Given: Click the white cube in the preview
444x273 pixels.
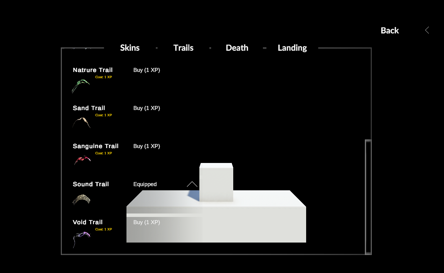Looking at the screenshot, I should coord(216,182).
